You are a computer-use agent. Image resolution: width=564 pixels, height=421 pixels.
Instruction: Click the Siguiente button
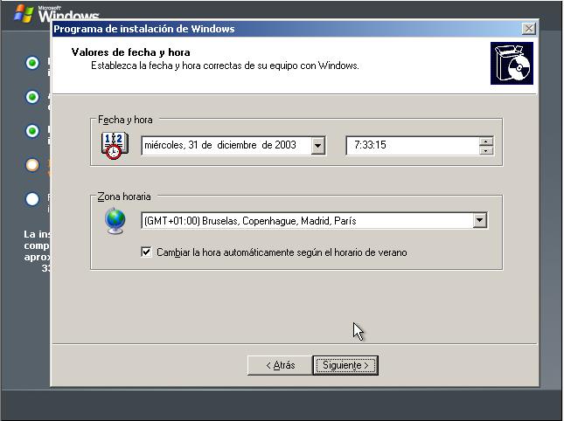pos(345,365)
